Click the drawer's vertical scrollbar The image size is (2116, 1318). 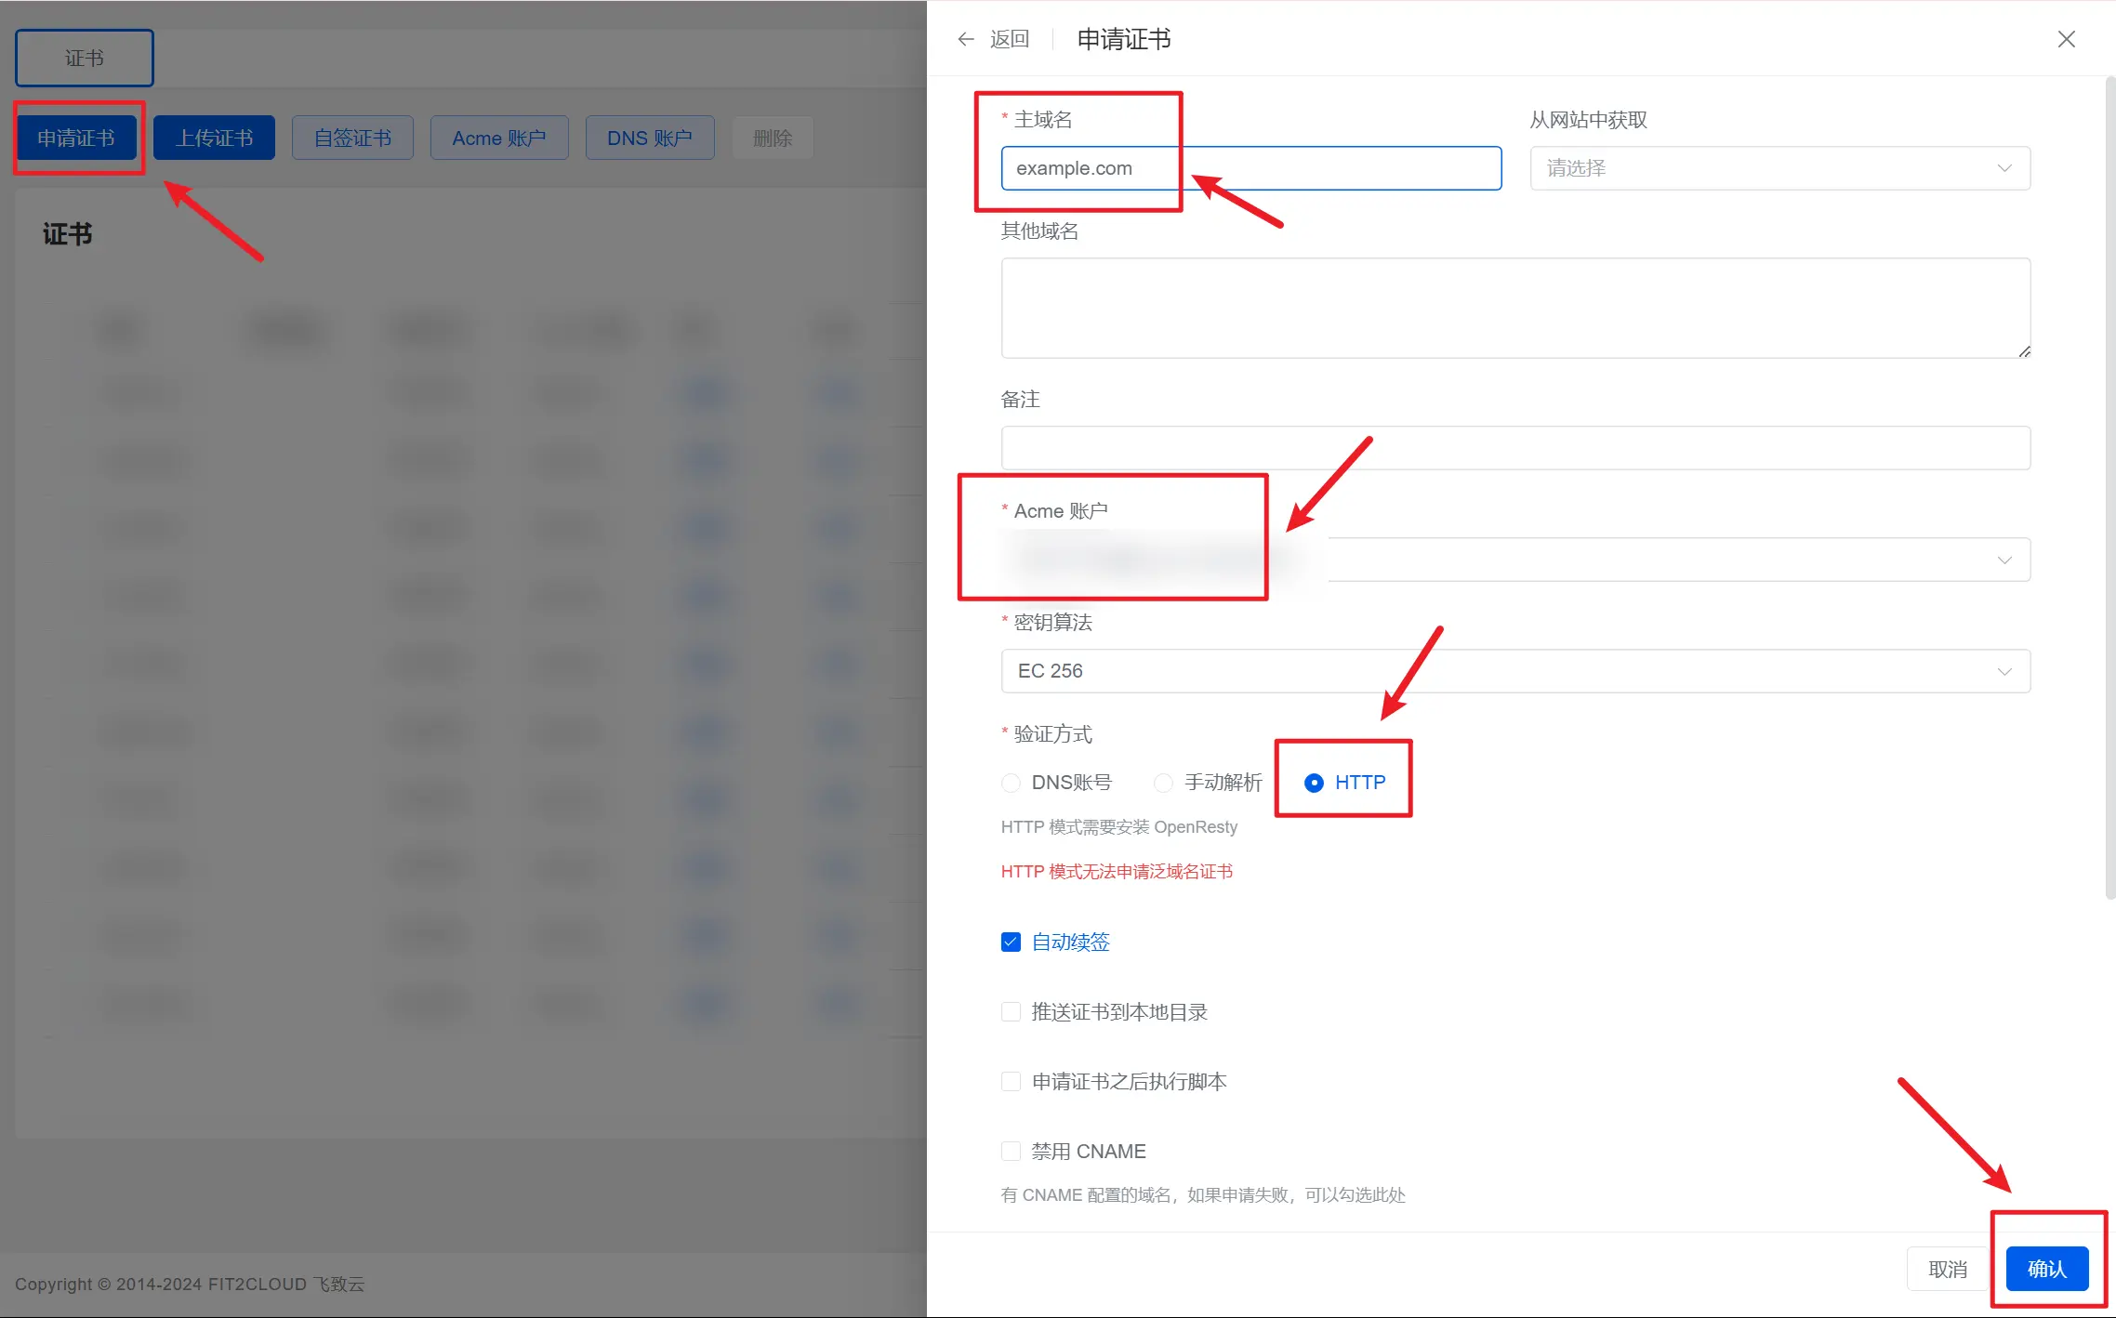point(2109,488)
